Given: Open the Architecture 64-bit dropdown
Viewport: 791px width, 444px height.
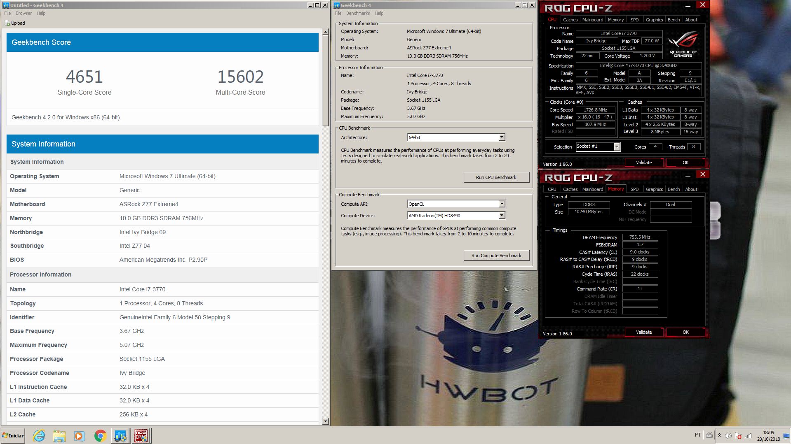Looking at the screenshot, I should click(456, 137).
